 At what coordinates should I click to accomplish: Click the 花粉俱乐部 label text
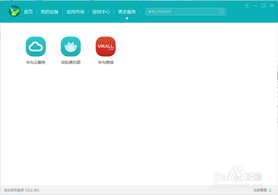pos(70,62)
